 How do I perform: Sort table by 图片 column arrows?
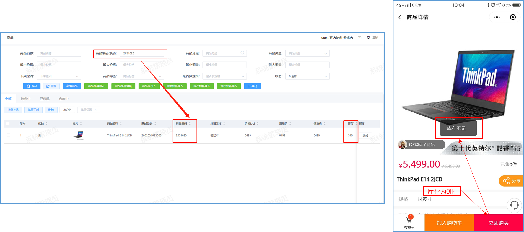81,124
